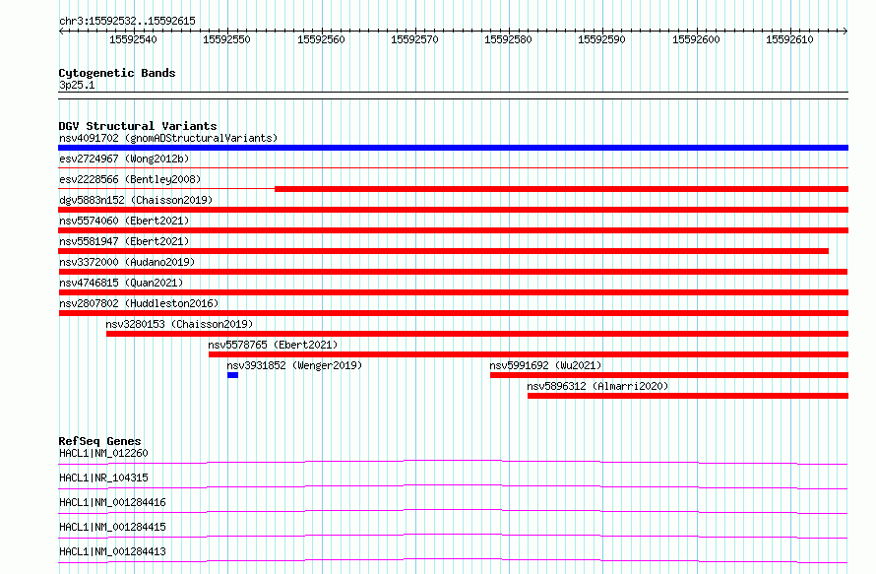Select the red nsv5581947 variant bar
The image size is (876, 574).
pos(444,251)
